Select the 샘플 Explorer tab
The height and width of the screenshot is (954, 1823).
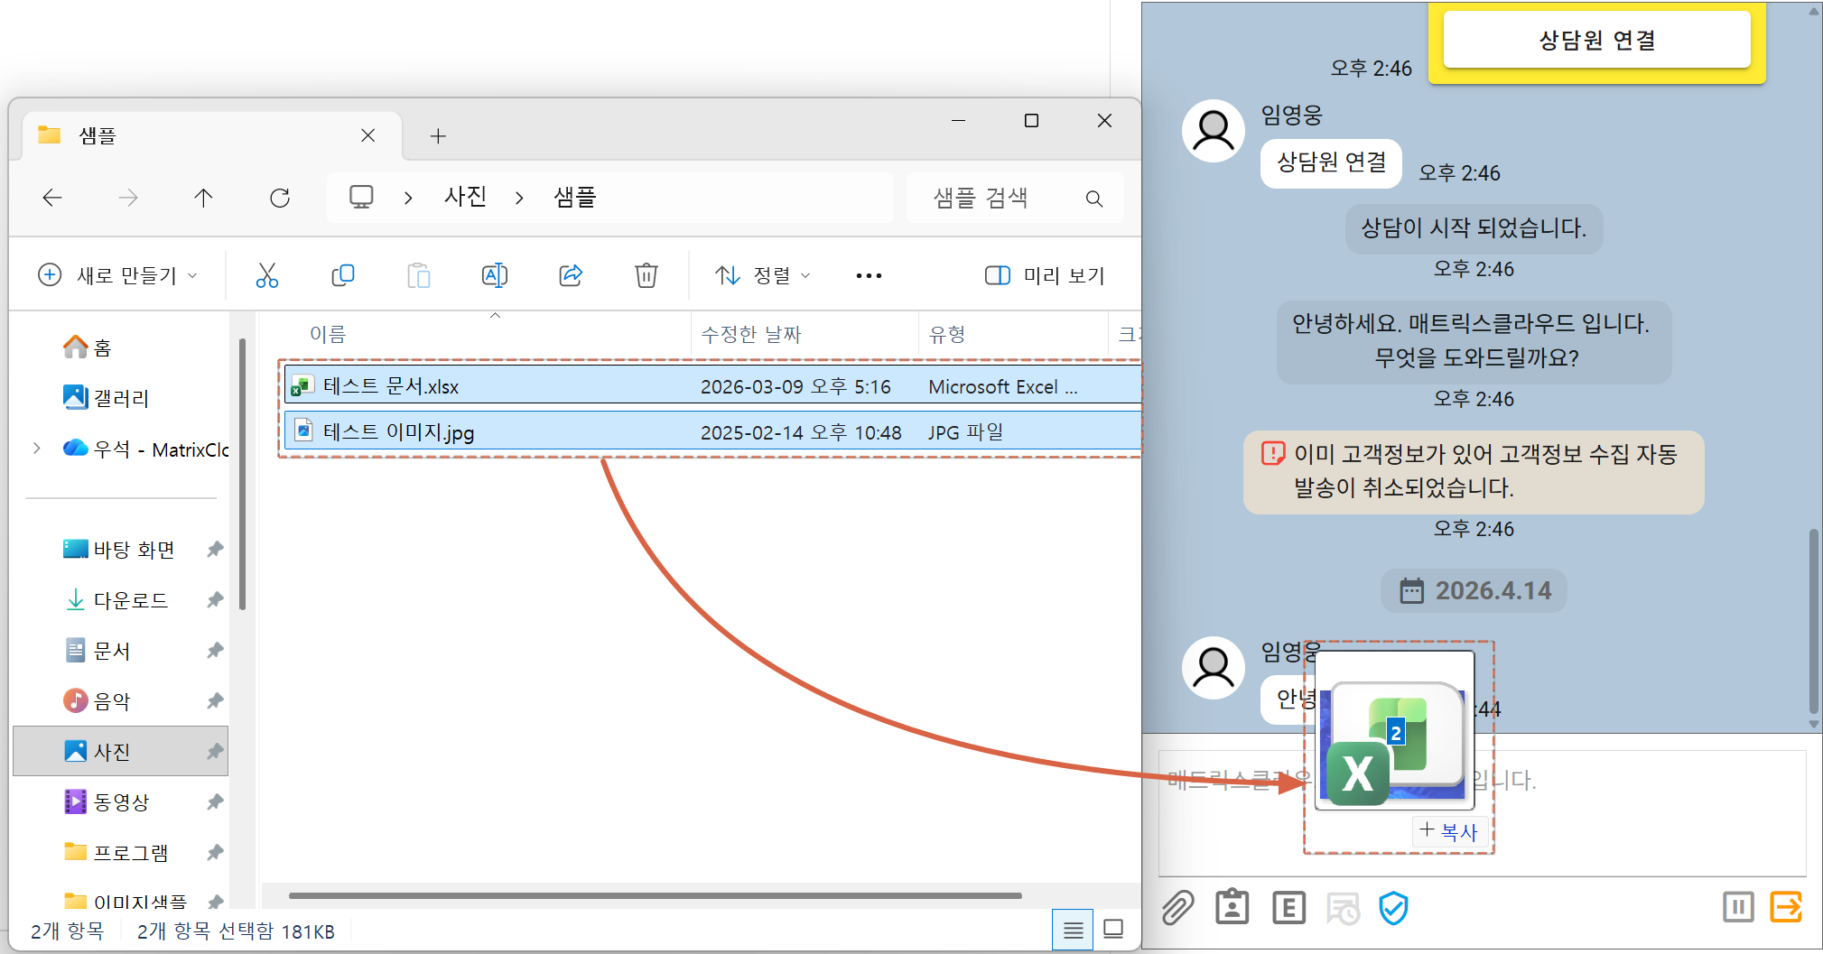pyautogui.click(x=199, y=135)
